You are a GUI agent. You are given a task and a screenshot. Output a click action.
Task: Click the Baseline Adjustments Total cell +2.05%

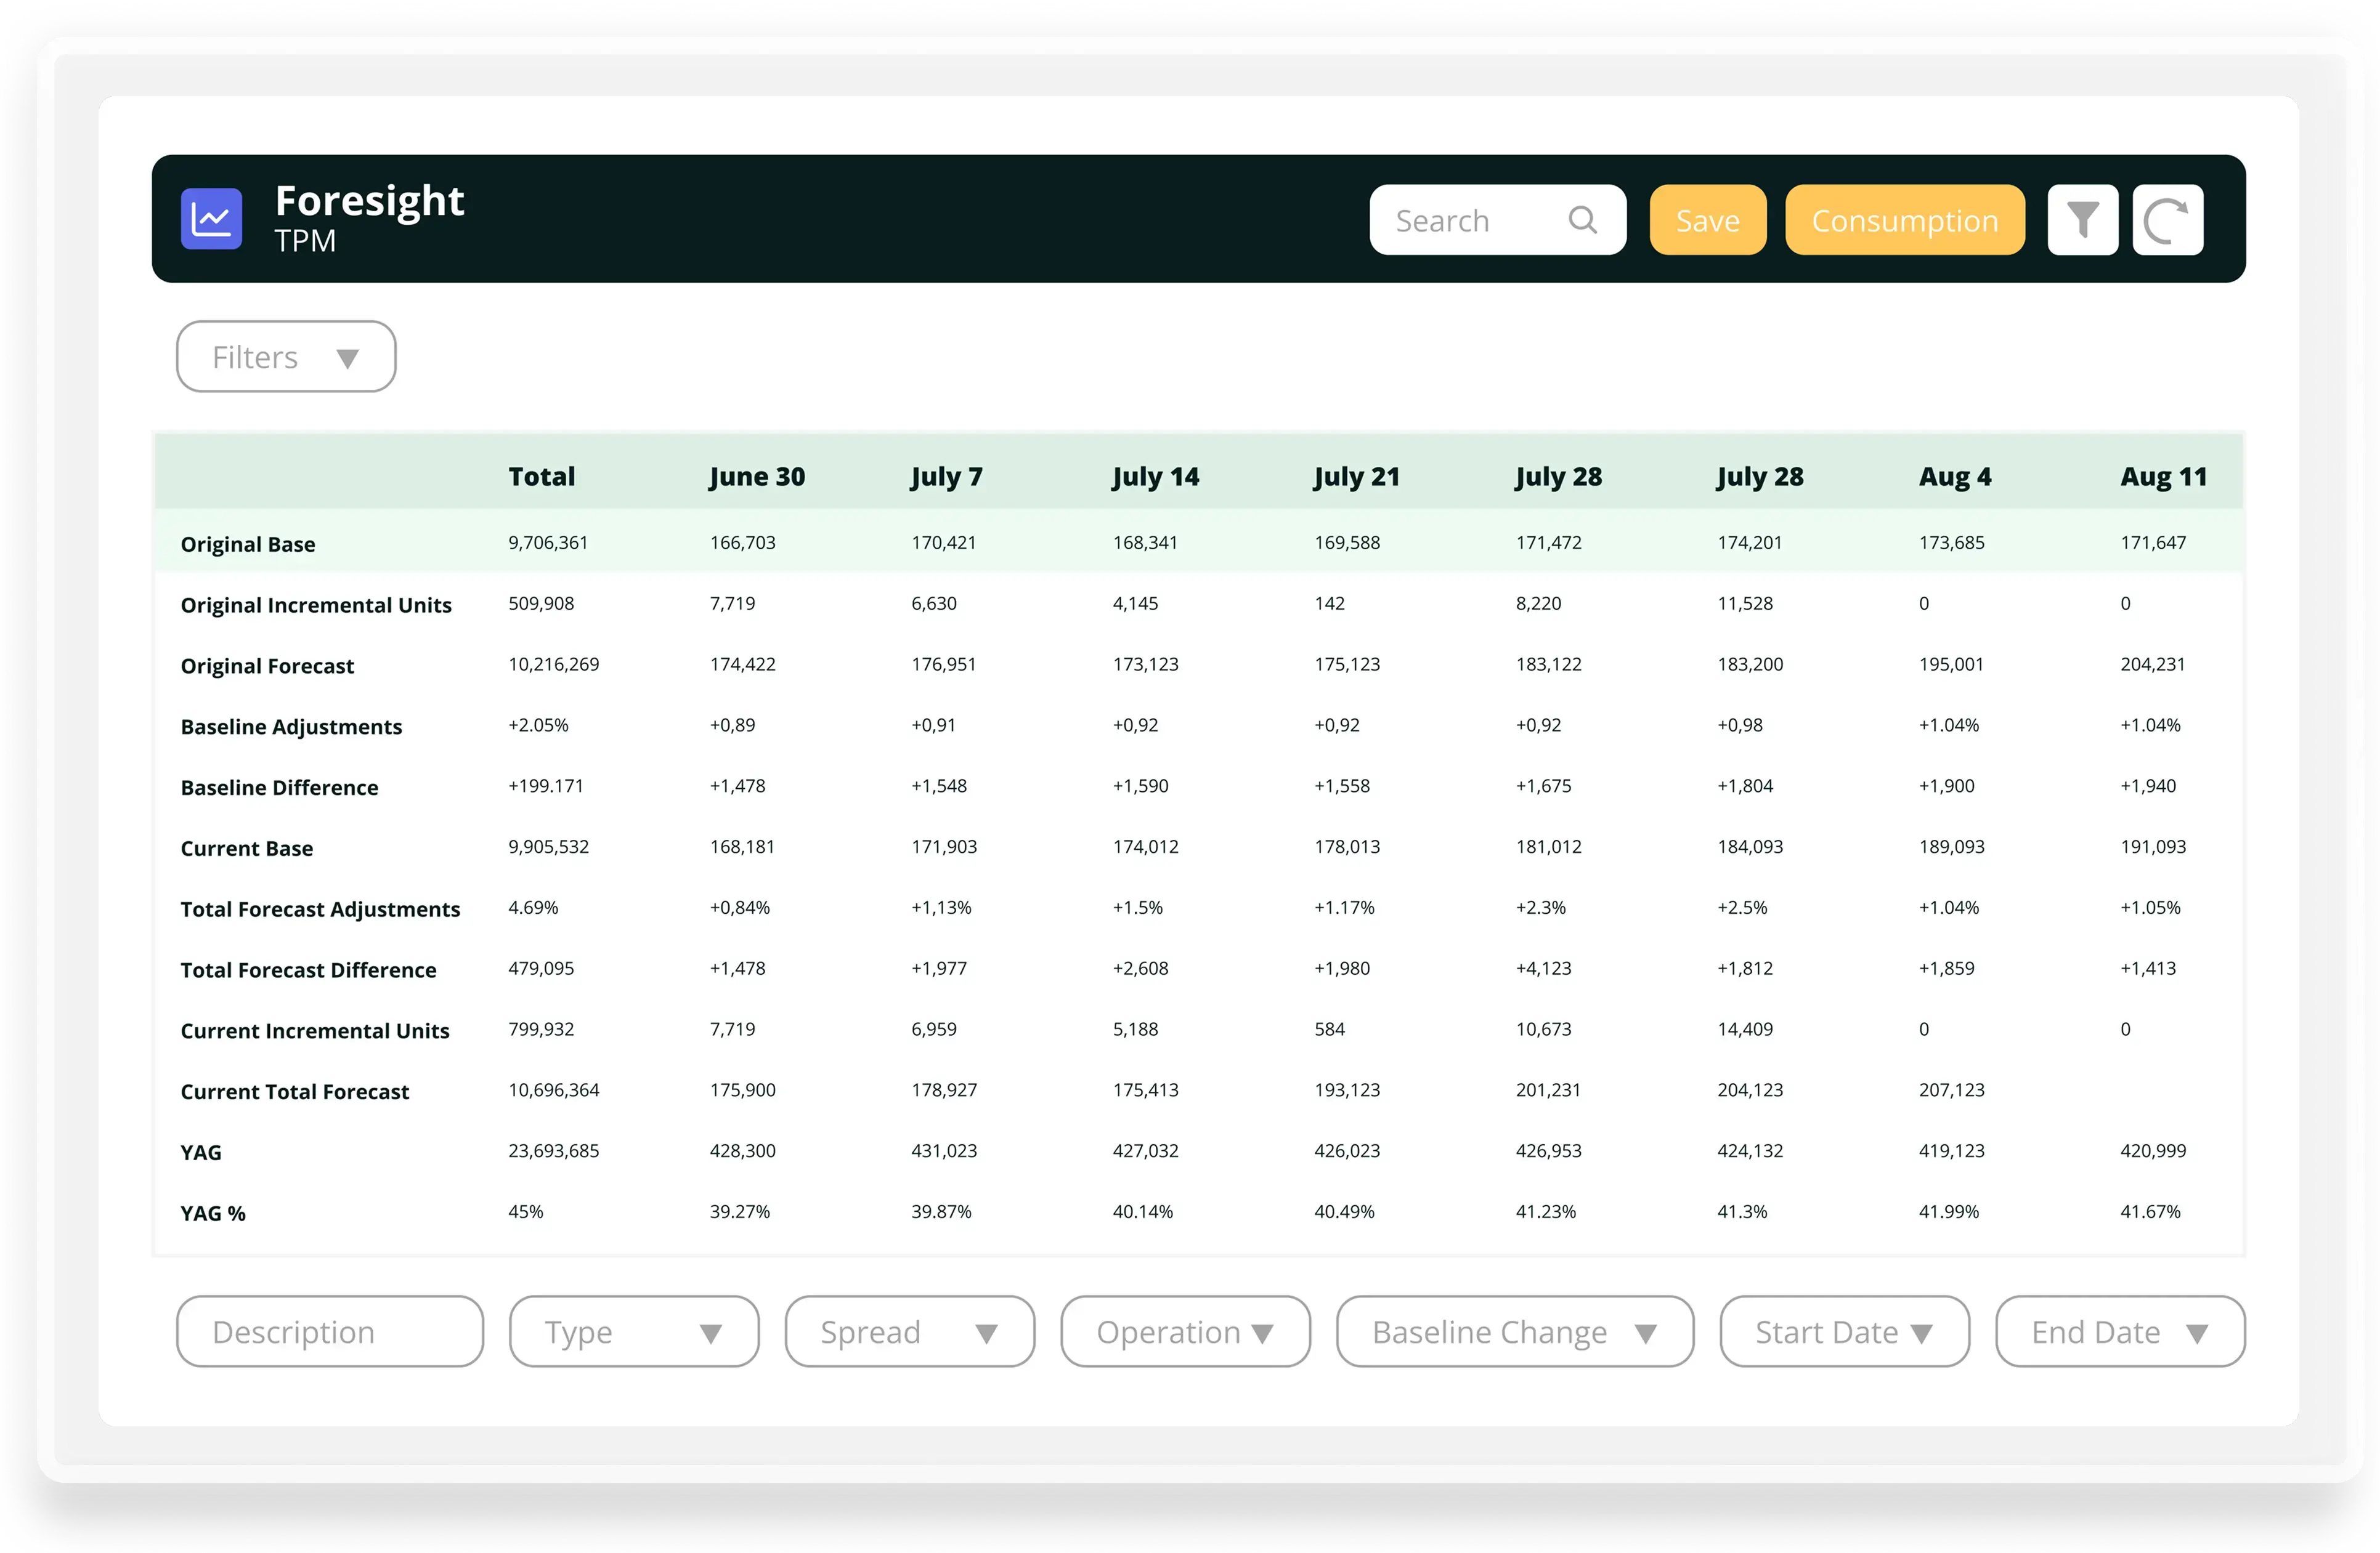538,725
